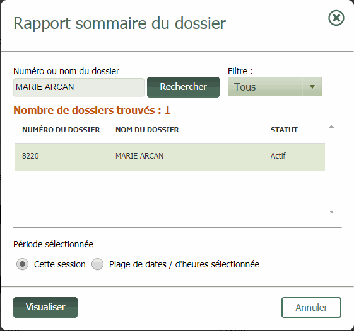Click the Statut column header
The image size is (354, 331).
pos(284,130)
